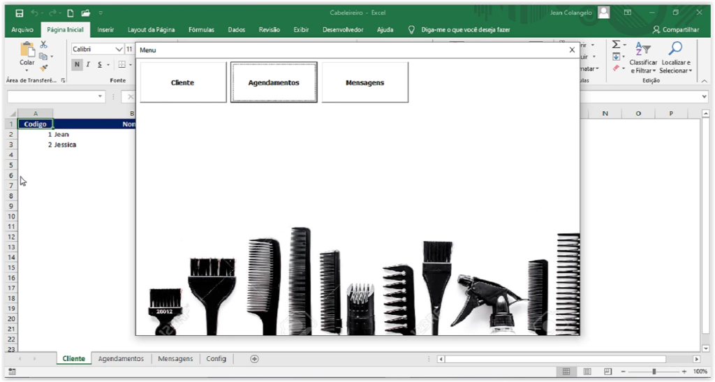Click the Open folder icon in title bar
The image size is (715, 382).
pyautogui.click(x=85, y=13)
